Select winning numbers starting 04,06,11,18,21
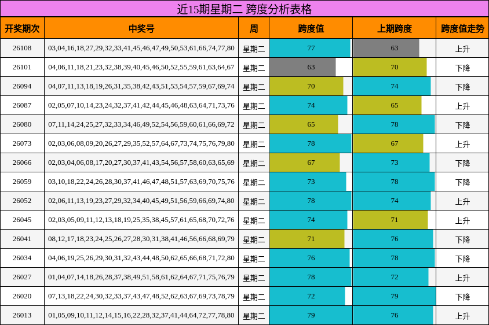489x325 pixels. click(141, 67)
